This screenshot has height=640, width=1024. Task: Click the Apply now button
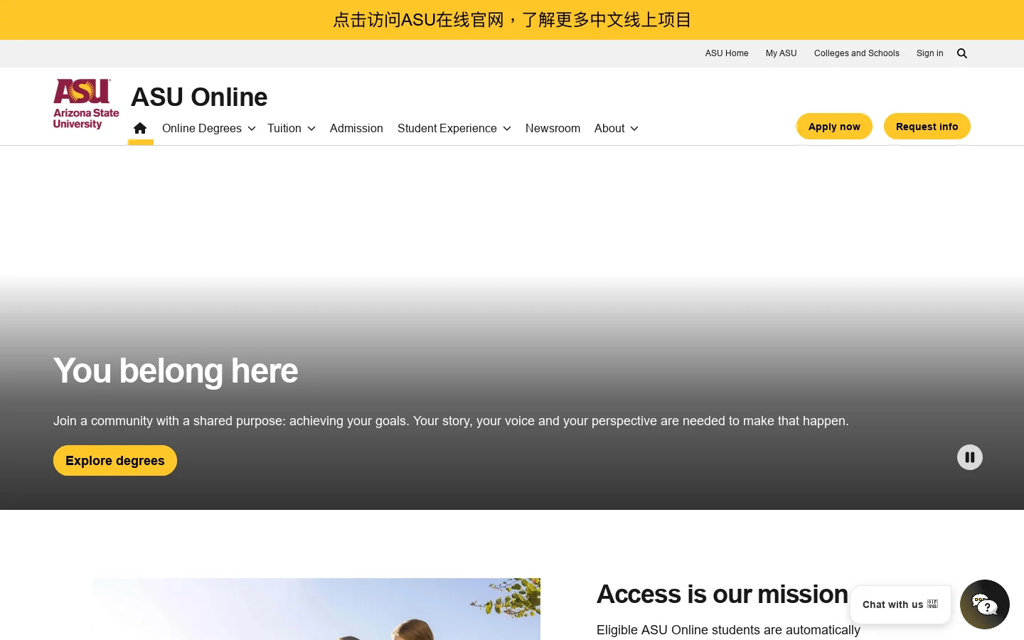click(x=834, y=127)
